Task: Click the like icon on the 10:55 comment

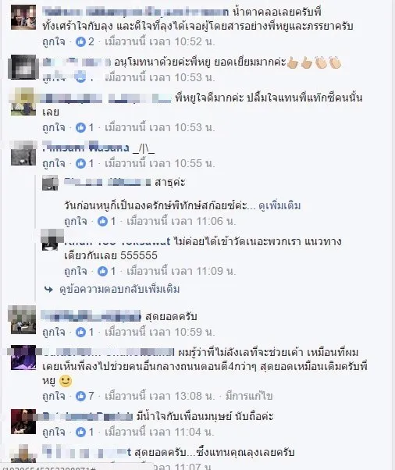Action: tap(80, 164)
